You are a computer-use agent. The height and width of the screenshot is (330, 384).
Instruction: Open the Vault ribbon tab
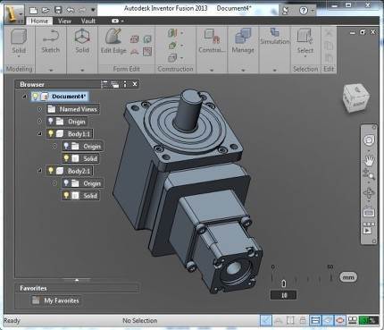(88, 21)
